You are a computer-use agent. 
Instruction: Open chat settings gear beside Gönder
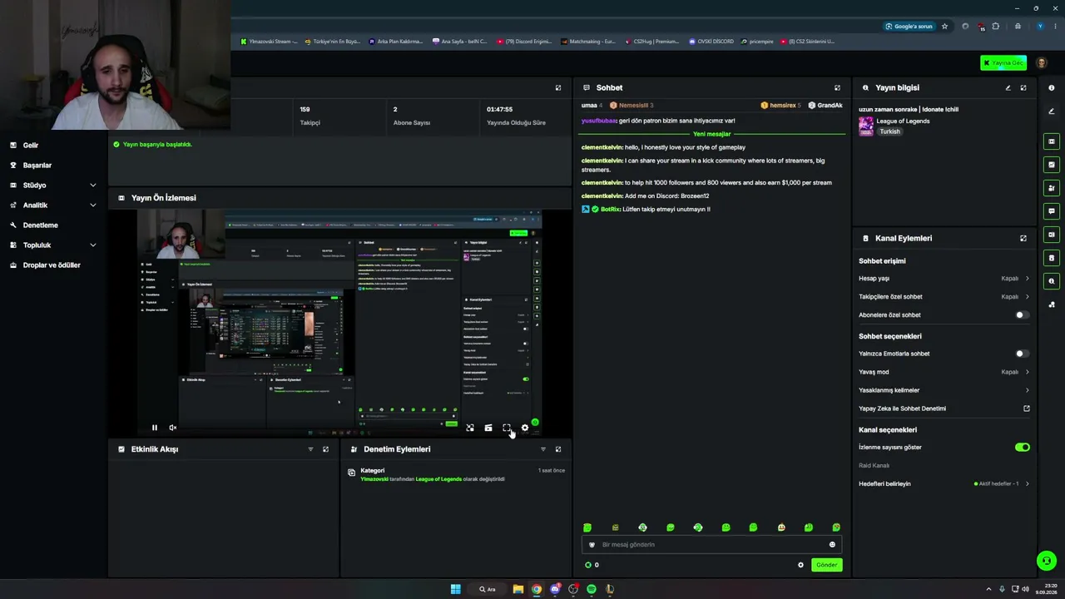coord(800,565)
